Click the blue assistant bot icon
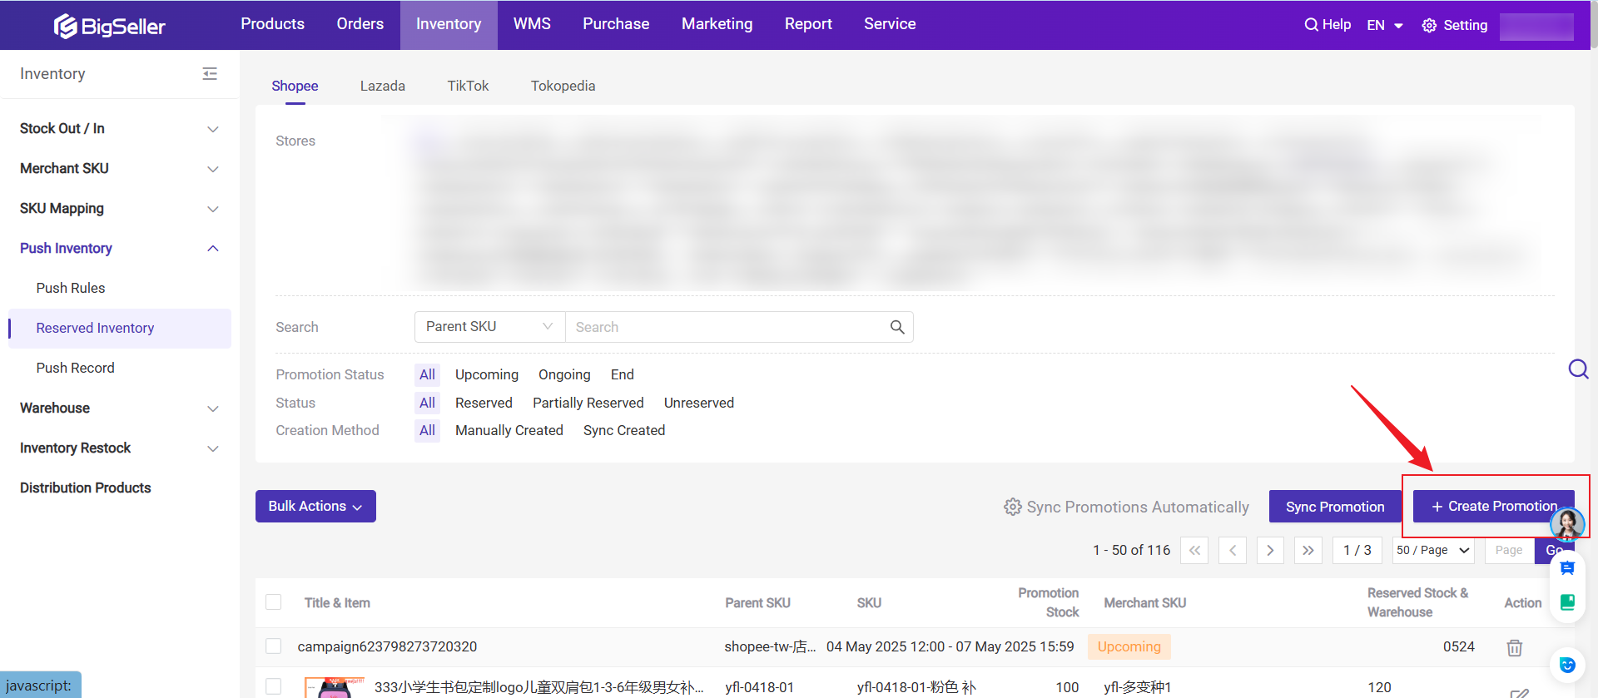The height and width of the screenshot is (698, 1598). click(1567, 665)
